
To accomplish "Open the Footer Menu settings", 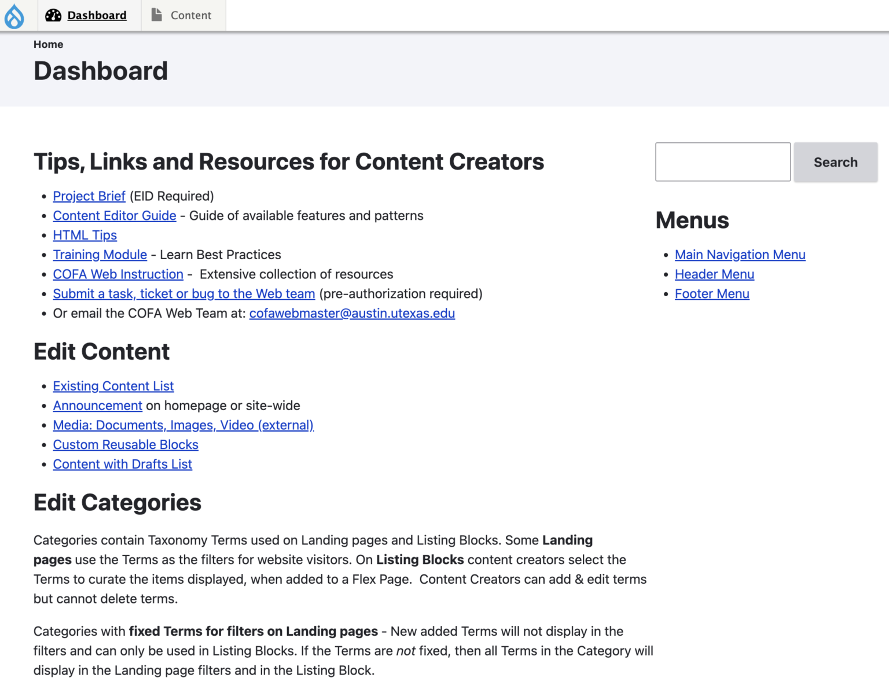I will (712, 294).
